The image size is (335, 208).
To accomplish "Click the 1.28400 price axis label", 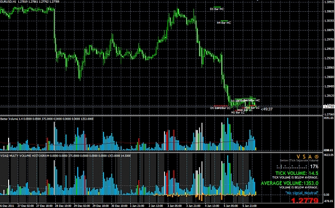I will [x=329, y=86].
